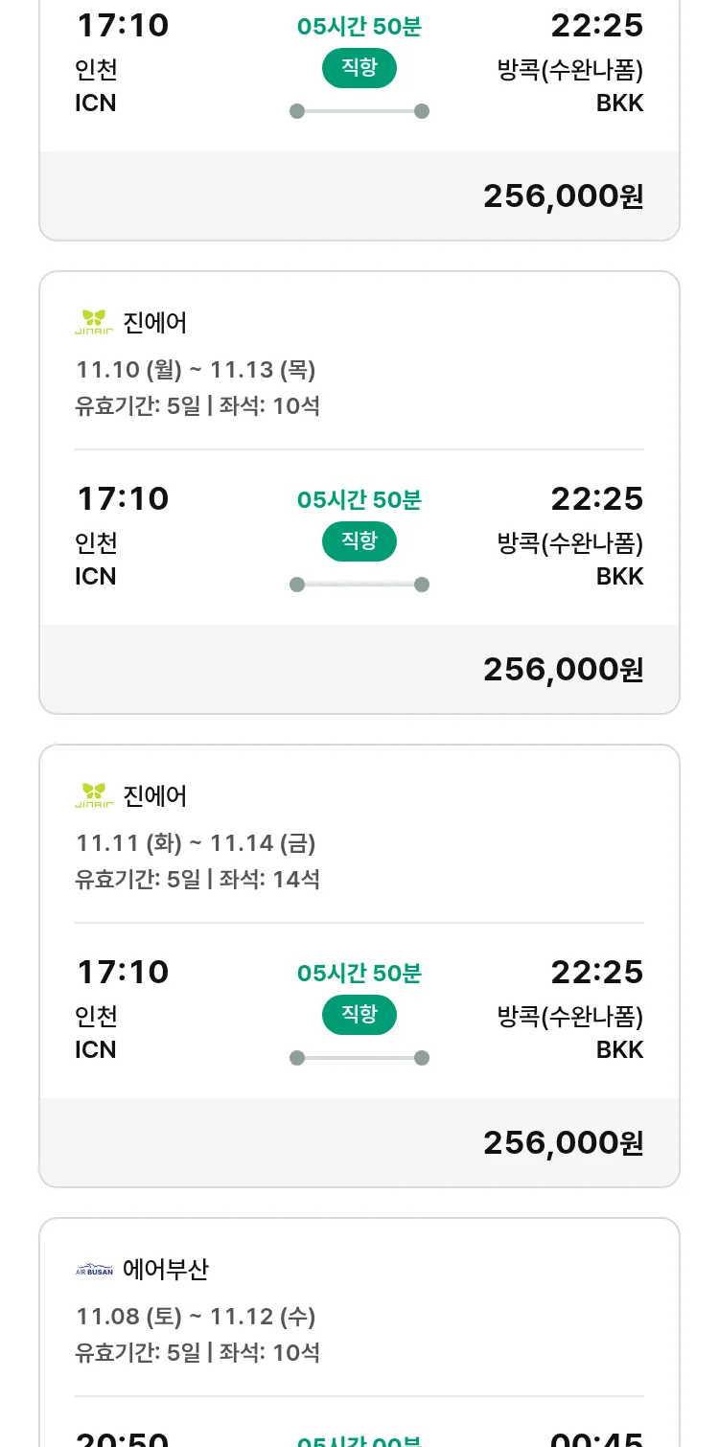Click route line of the 11.11 (화) flight
Viewport: 719px width, 1447px height.
(359, 1058)
